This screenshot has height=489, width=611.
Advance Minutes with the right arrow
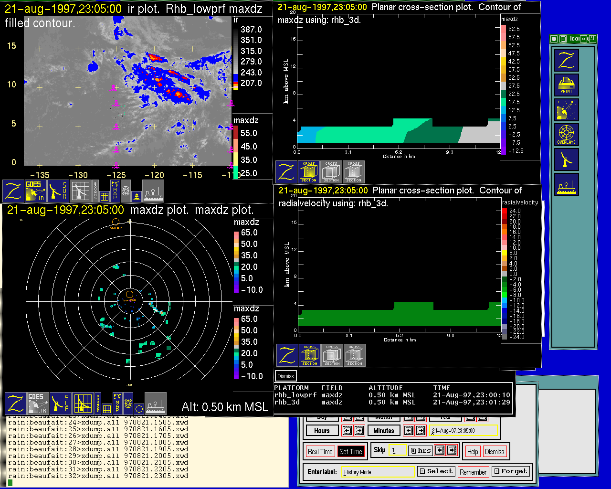[421, 431]
